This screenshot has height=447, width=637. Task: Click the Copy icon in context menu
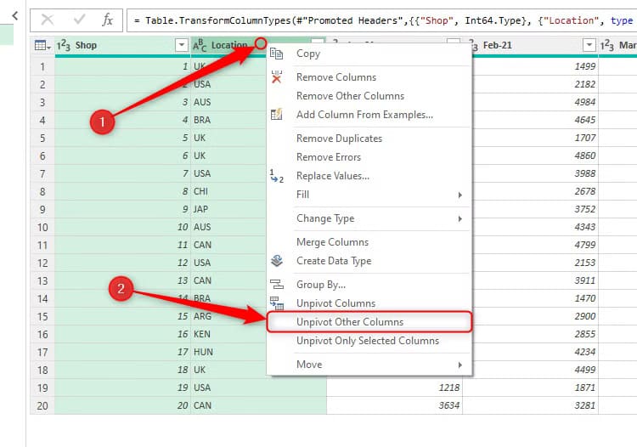point(276,54)
